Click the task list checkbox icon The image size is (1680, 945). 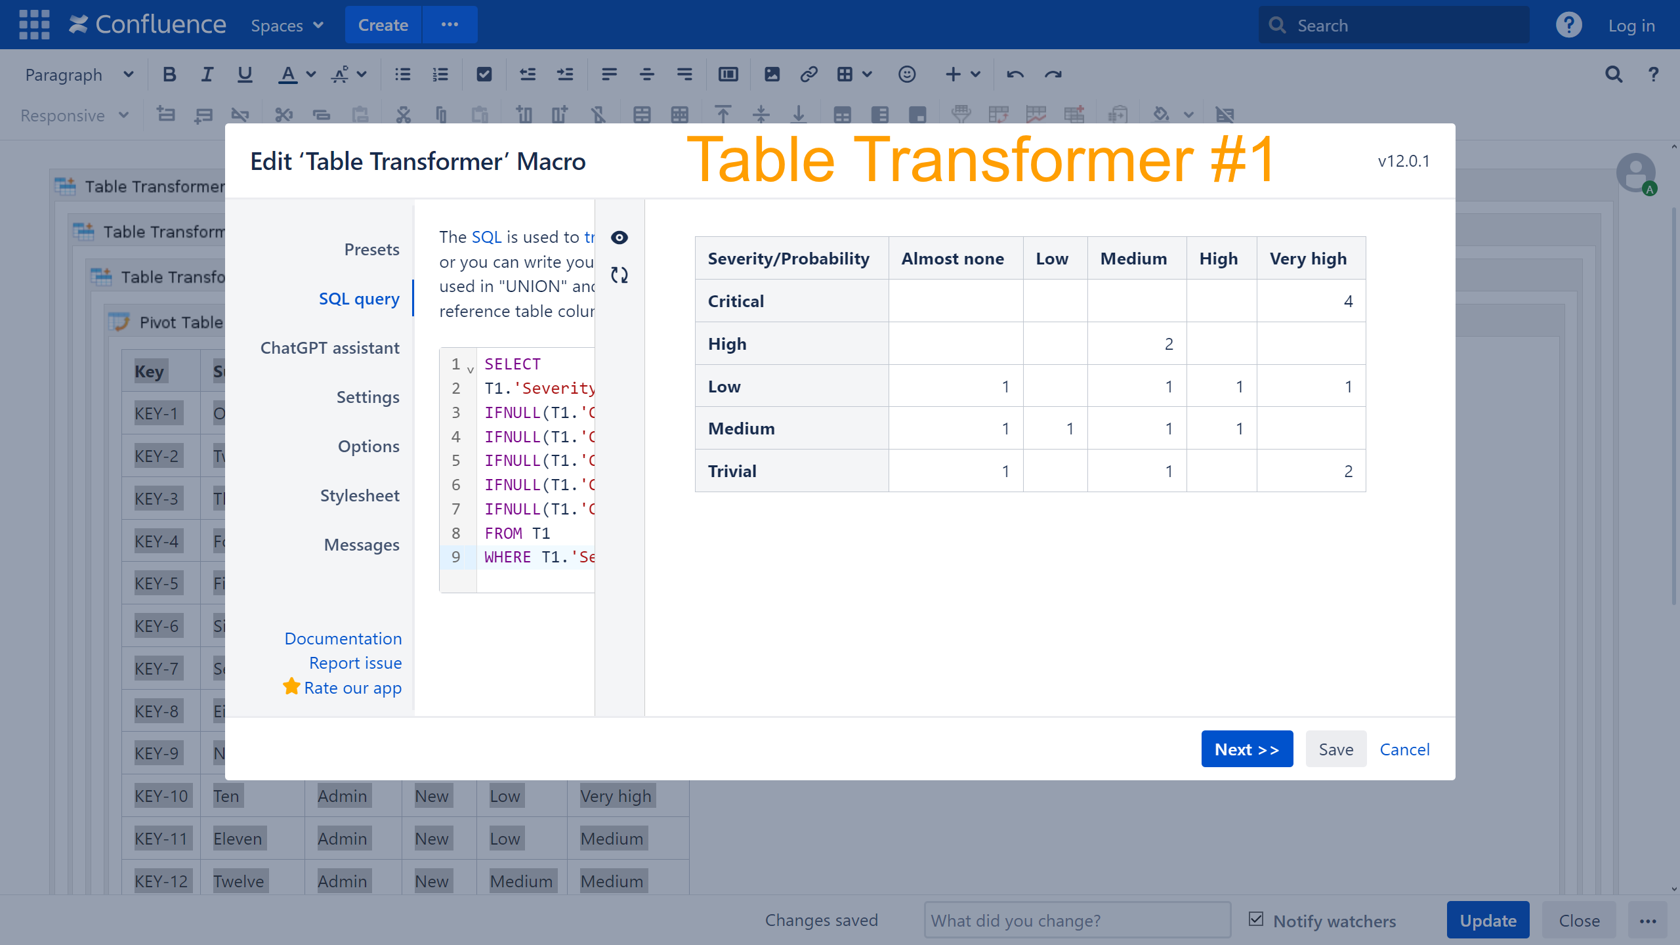click(x=484, y=75)
